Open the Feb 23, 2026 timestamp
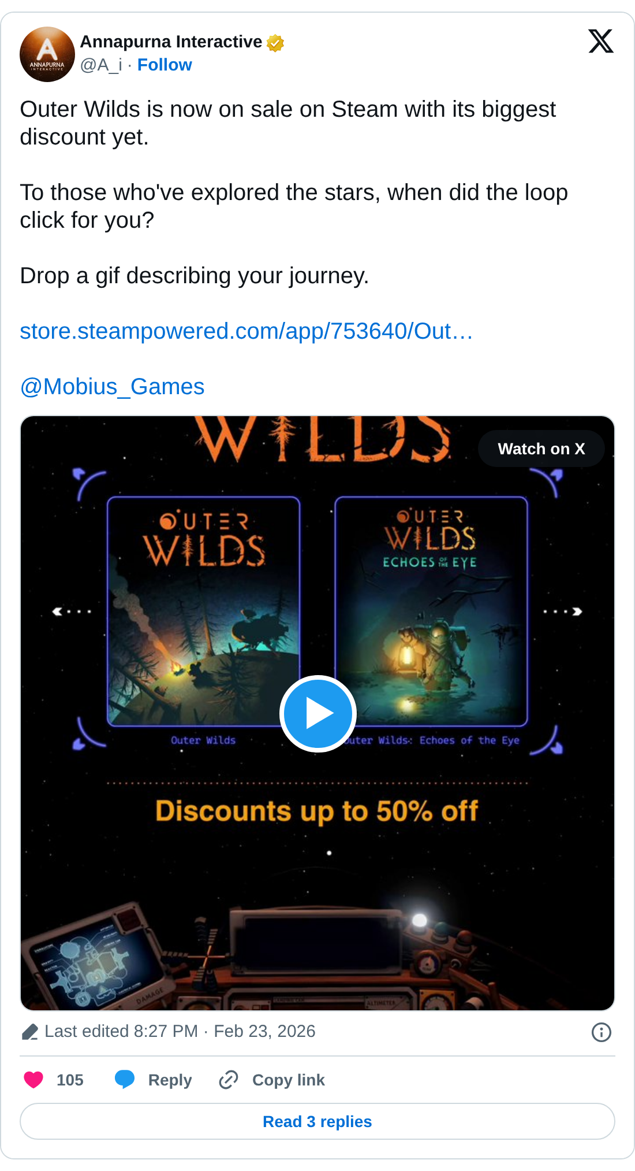 264,1031
